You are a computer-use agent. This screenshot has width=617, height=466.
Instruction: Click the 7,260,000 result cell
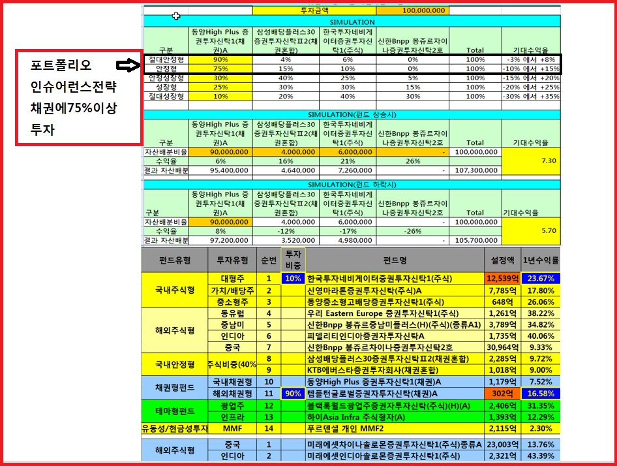pos(348,170)
